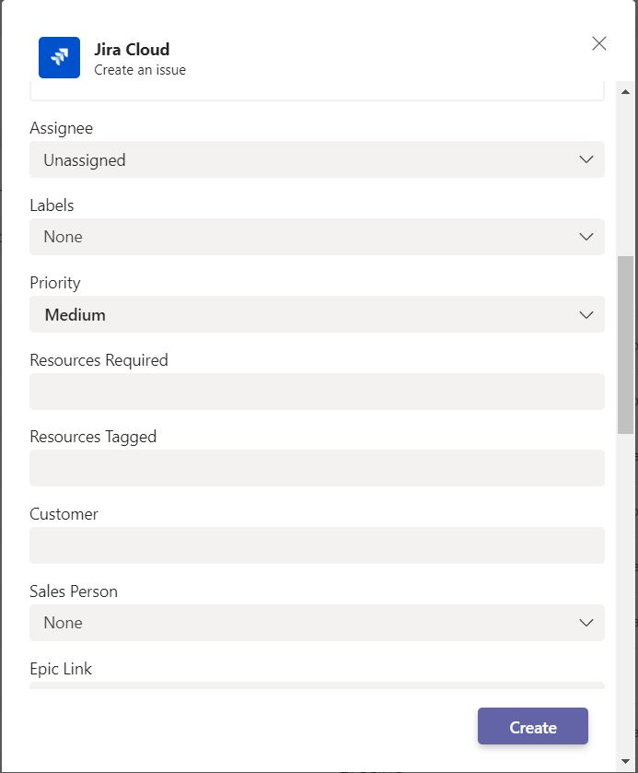Open the Sales Person dropdown
This screenshot has width=638, height=773.
(317, 623)
